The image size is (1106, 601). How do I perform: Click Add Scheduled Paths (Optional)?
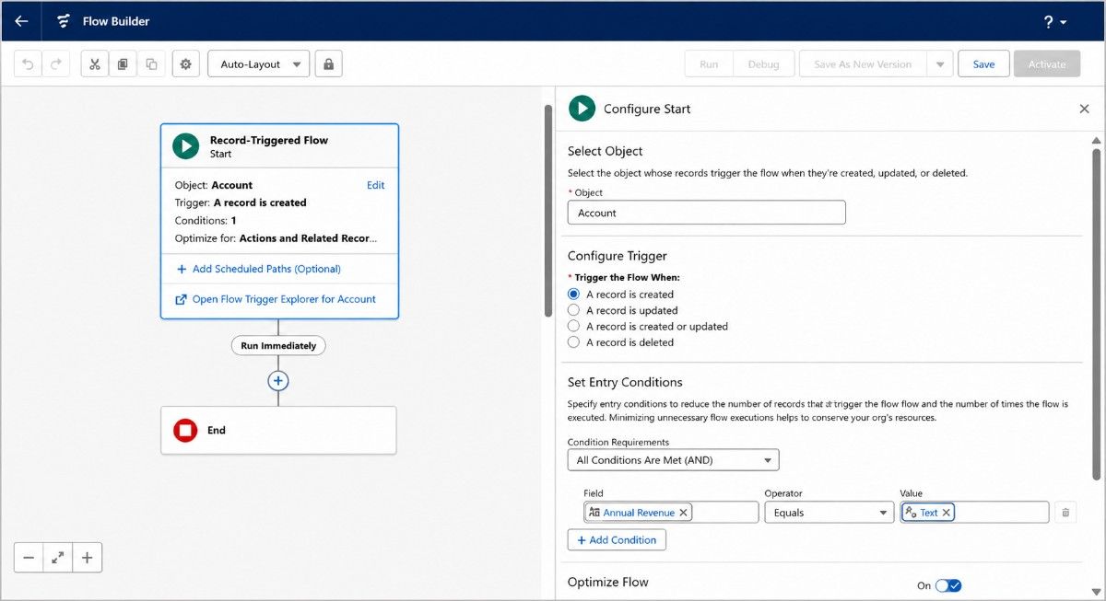[x=258, y=269]
